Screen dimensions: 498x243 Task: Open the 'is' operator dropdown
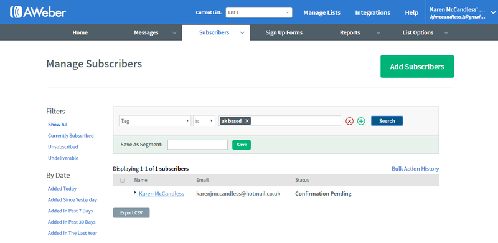coord(204,121)
